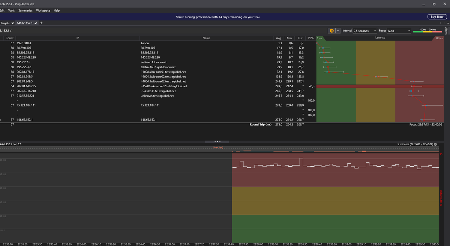450x246 pixels.
Task: Select the hop row with IP 202.84.178.13
Action: tap(25, 72)
